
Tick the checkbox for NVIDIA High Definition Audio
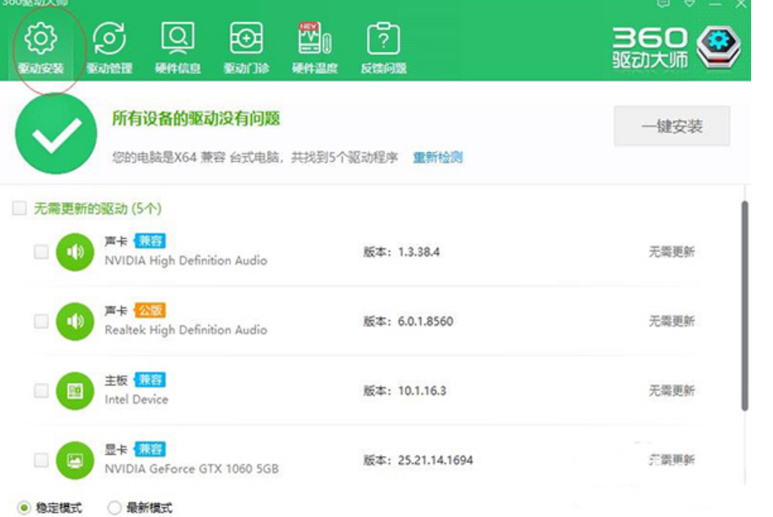click(x=40, y=252)
